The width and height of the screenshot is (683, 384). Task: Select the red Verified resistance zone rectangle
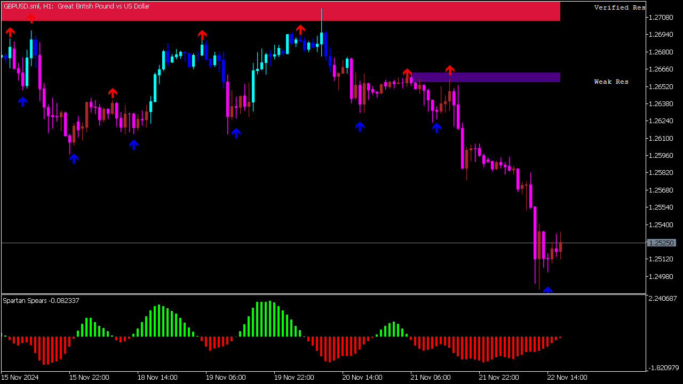click(281, 11)
